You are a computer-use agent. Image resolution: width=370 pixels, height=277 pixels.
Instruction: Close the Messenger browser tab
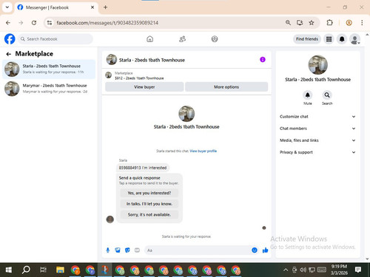click(x=92, y=7)
